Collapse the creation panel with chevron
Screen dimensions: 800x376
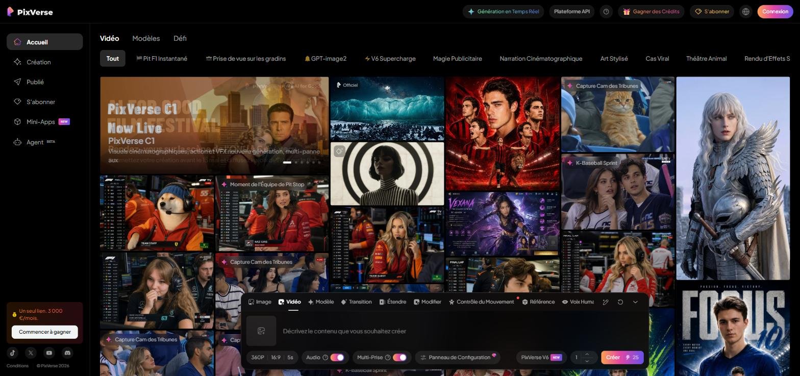click(x=635, y=302)
